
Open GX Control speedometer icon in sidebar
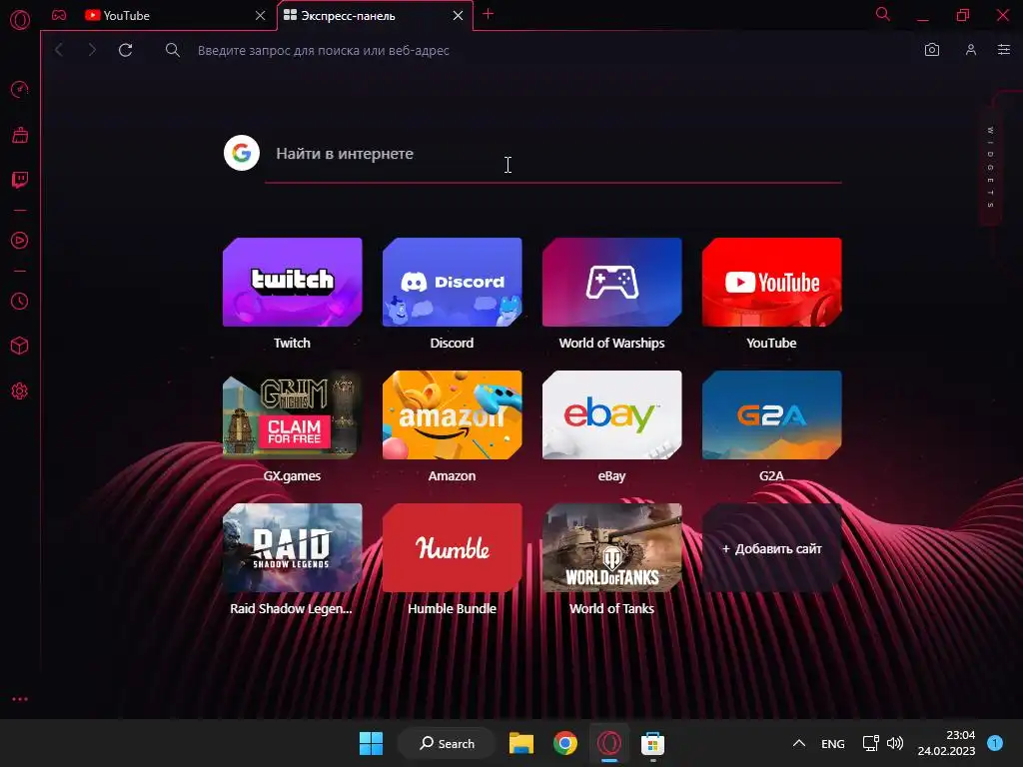point(20,89)
